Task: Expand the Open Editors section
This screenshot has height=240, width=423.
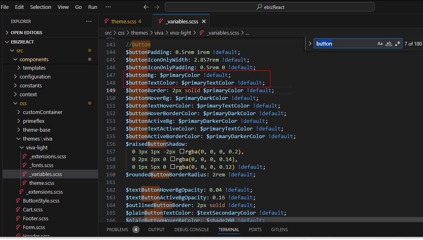Action: 7,33
